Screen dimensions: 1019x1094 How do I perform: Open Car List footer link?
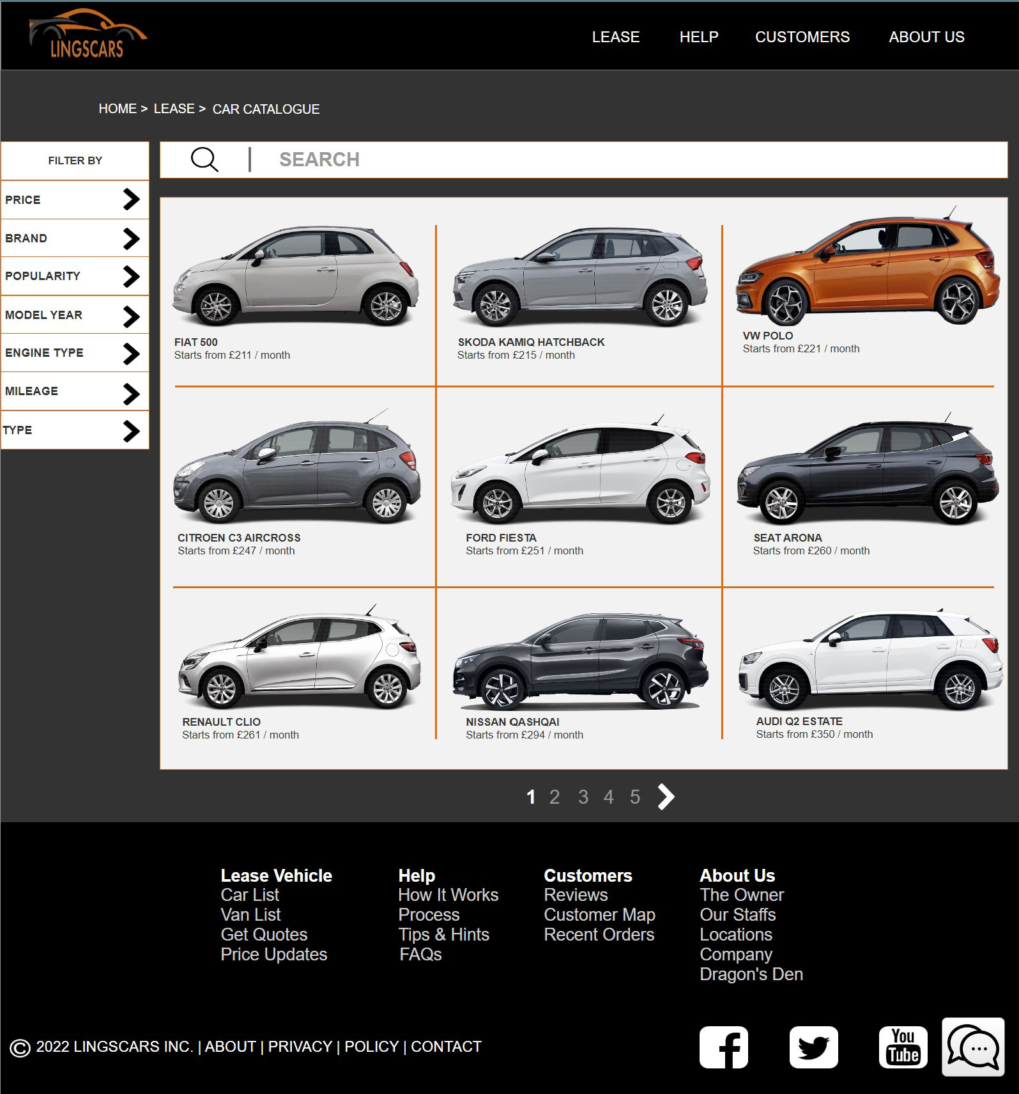(x=250, y=895)
